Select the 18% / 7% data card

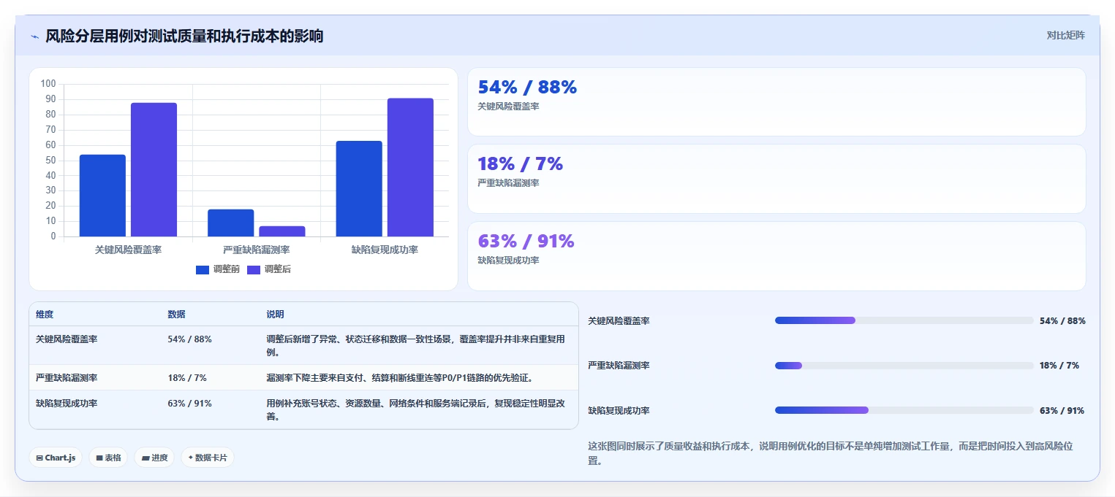pos(776,179)
